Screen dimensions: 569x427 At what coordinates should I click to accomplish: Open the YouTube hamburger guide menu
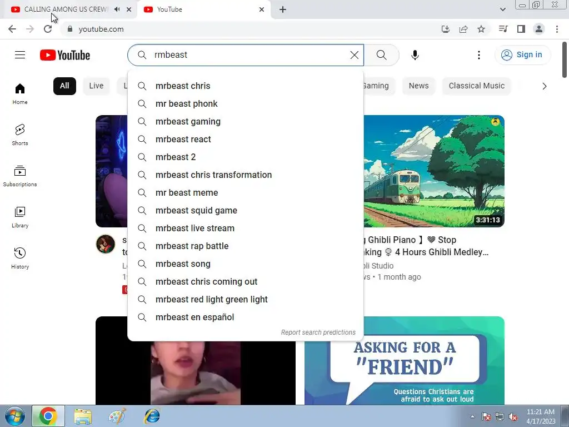pos(20,55)
